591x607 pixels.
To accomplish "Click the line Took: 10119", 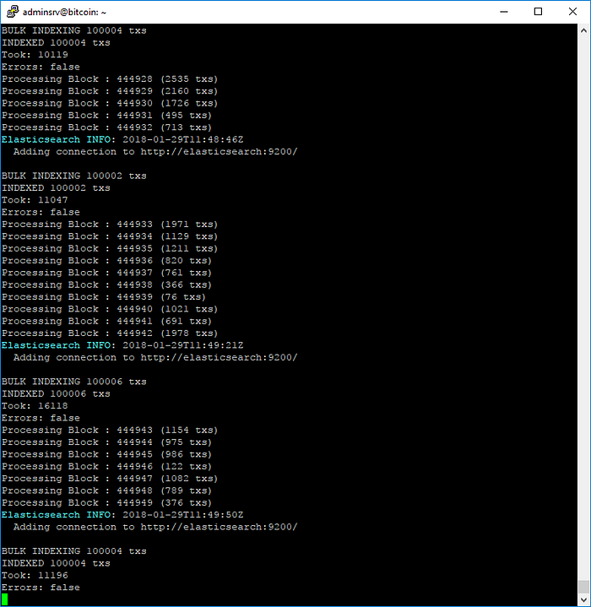I will [x=35, y=55].
